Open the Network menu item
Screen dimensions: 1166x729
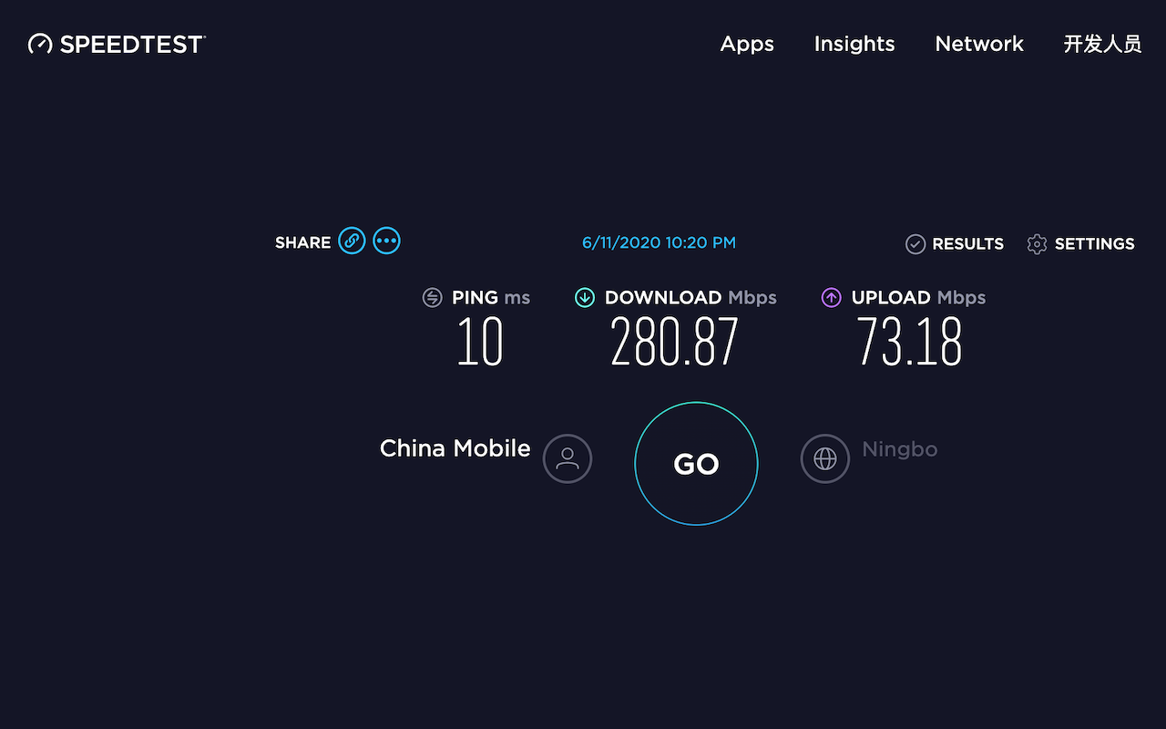click(x=979, y=44)
